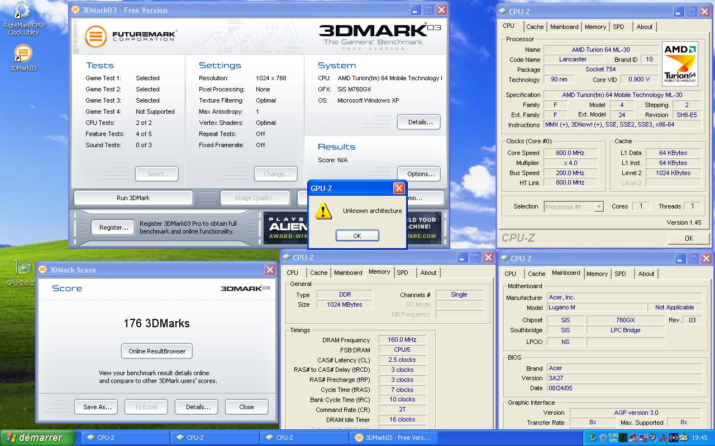Dismiss the GPU-Z Unknown architecture dialog with OK

click(x=357, y=236)
